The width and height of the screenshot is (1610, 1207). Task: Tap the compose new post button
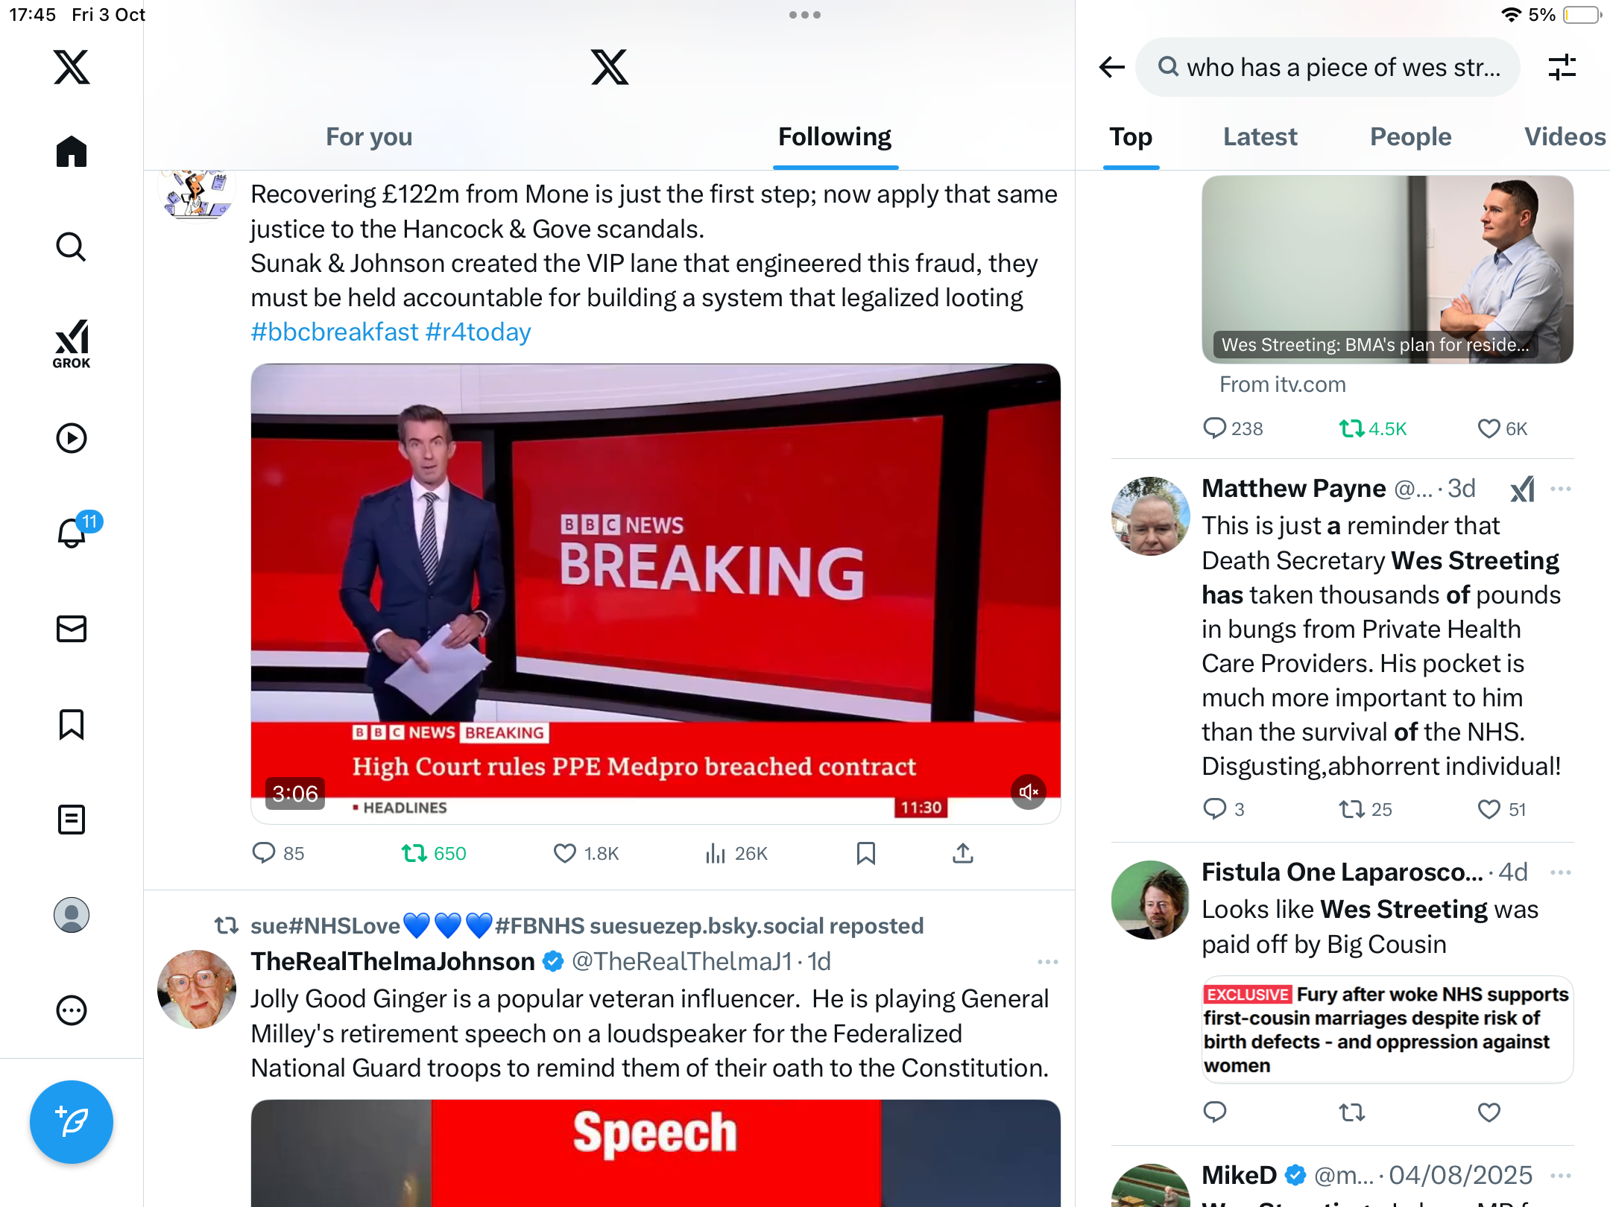click(72, 1122)
